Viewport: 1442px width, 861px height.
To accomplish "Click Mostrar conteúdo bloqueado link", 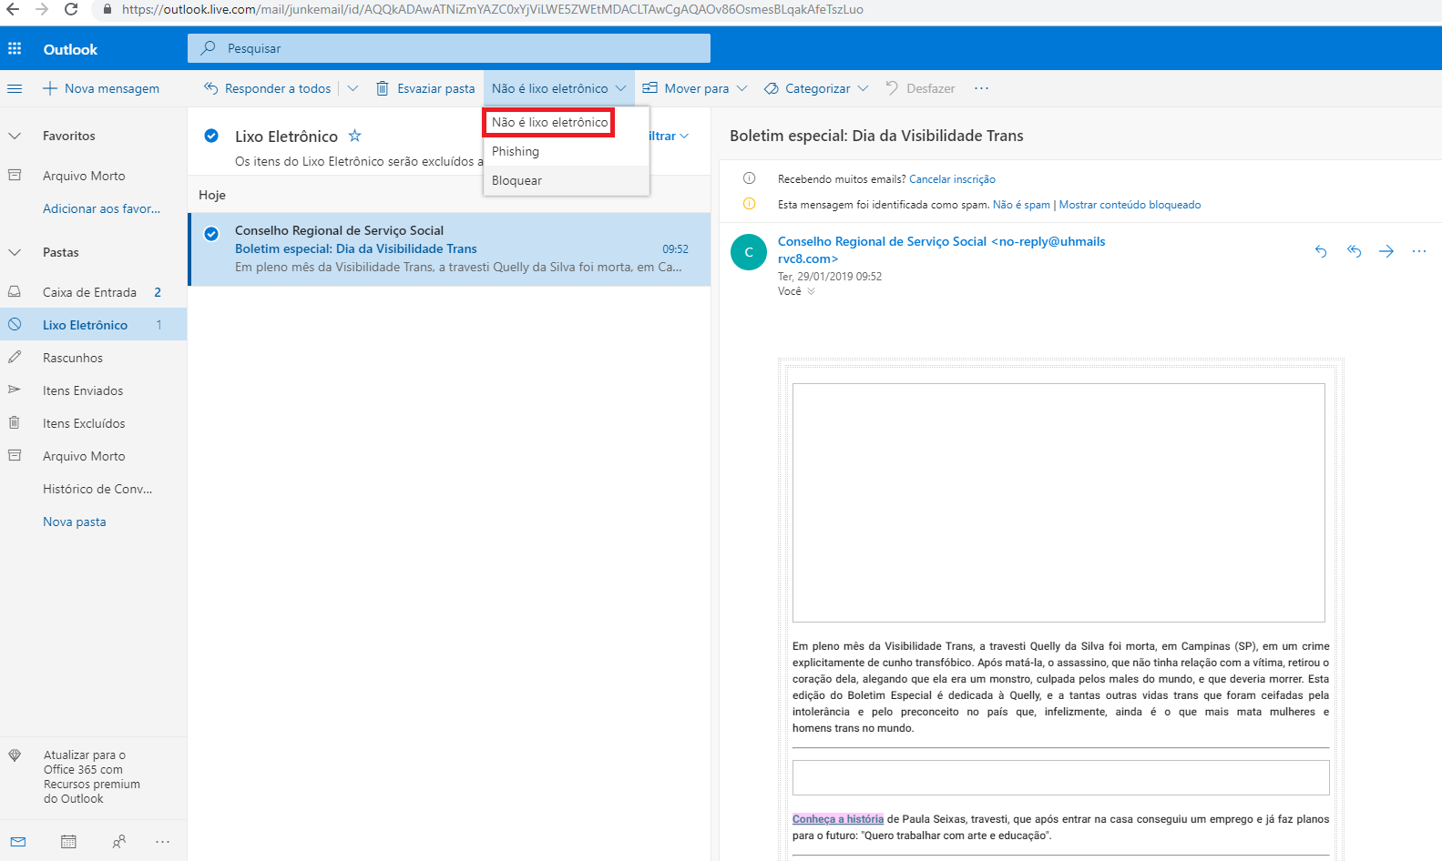I will click(x=1130, y=205).
